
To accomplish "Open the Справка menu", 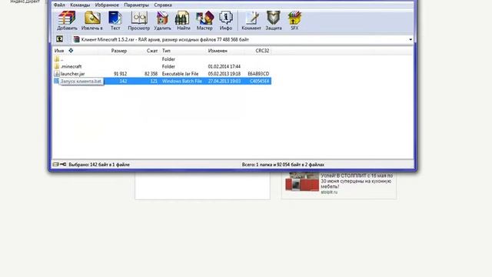I will pos(163,5).
